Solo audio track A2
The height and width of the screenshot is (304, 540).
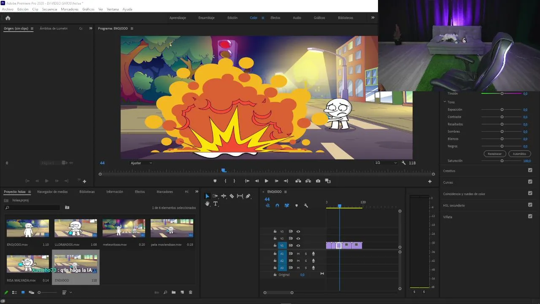[306, 261]
